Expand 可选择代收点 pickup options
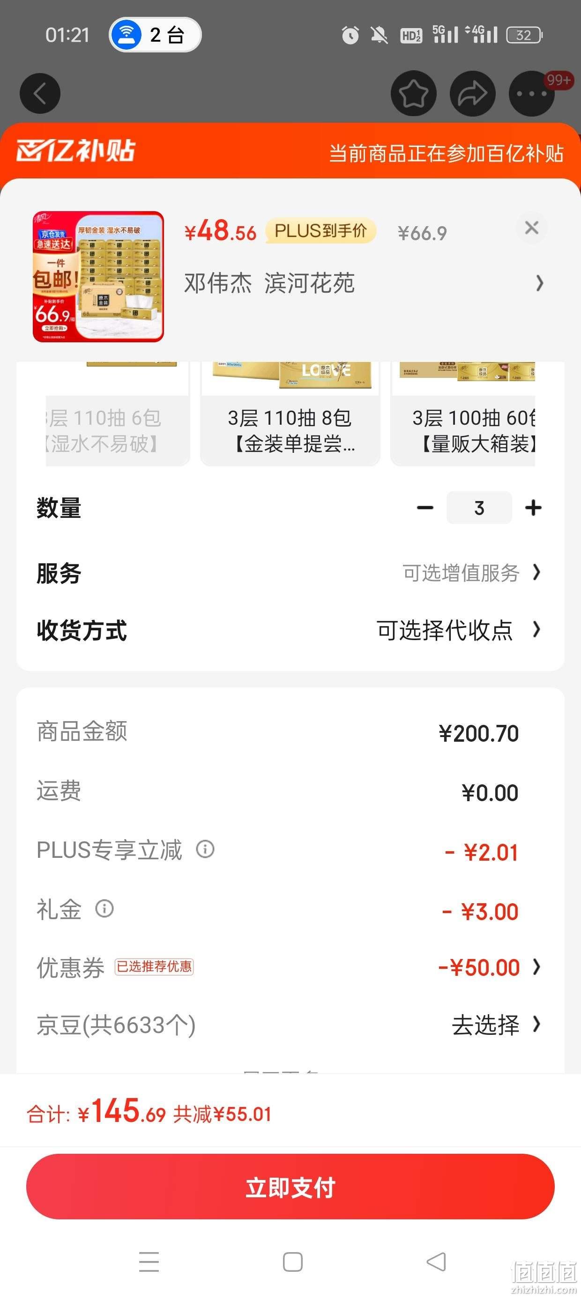Image resolution: width=581 pixels, height=1298 pixels. [459, 630]
